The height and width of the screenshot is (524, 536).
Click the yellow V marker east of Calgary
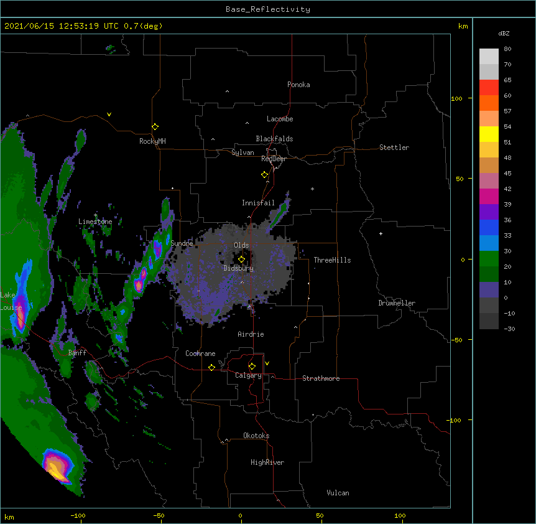point(267,363)
